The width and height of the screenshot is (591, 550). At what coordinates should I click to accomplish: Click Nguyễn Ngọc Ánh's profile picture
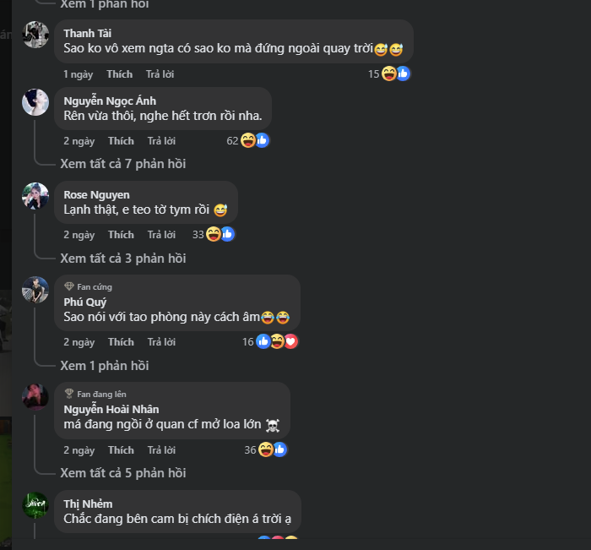pyautogui.click(x=35, y=102)
